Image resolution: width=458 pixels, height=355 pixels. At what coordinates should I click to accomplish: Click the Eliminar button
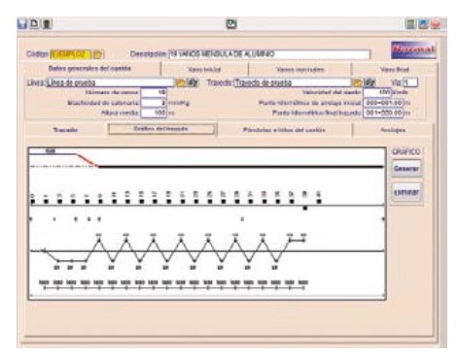pyautogui.click(x=406, y=192)
